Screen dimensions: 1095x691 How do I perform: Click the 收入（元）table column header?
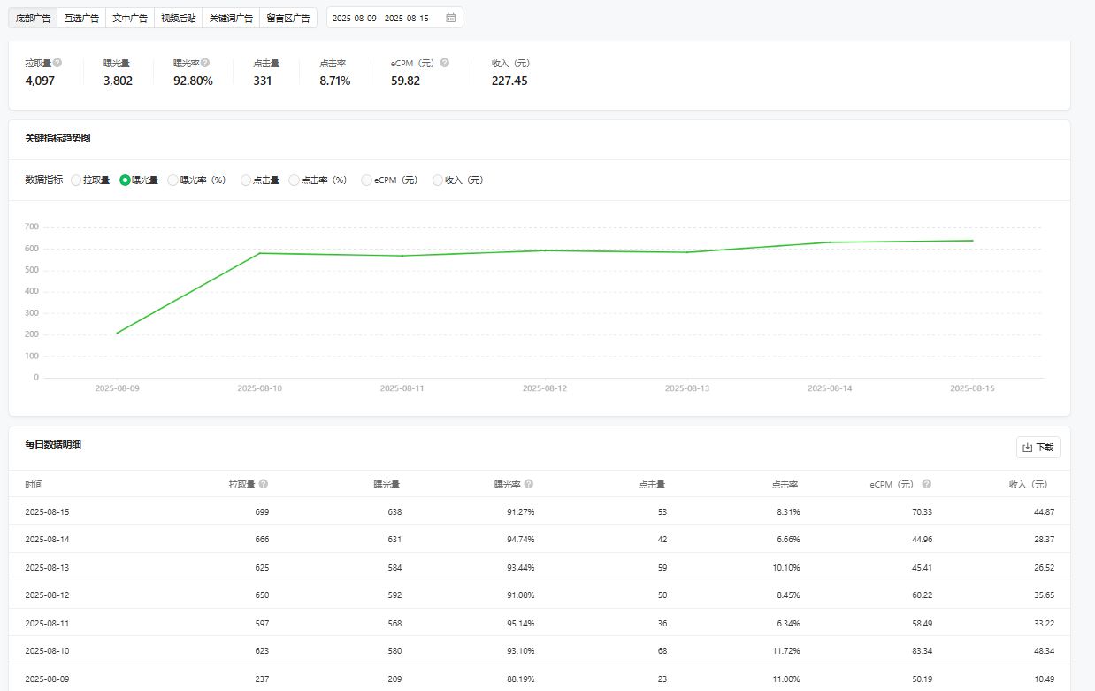(x=1028, y=485)
